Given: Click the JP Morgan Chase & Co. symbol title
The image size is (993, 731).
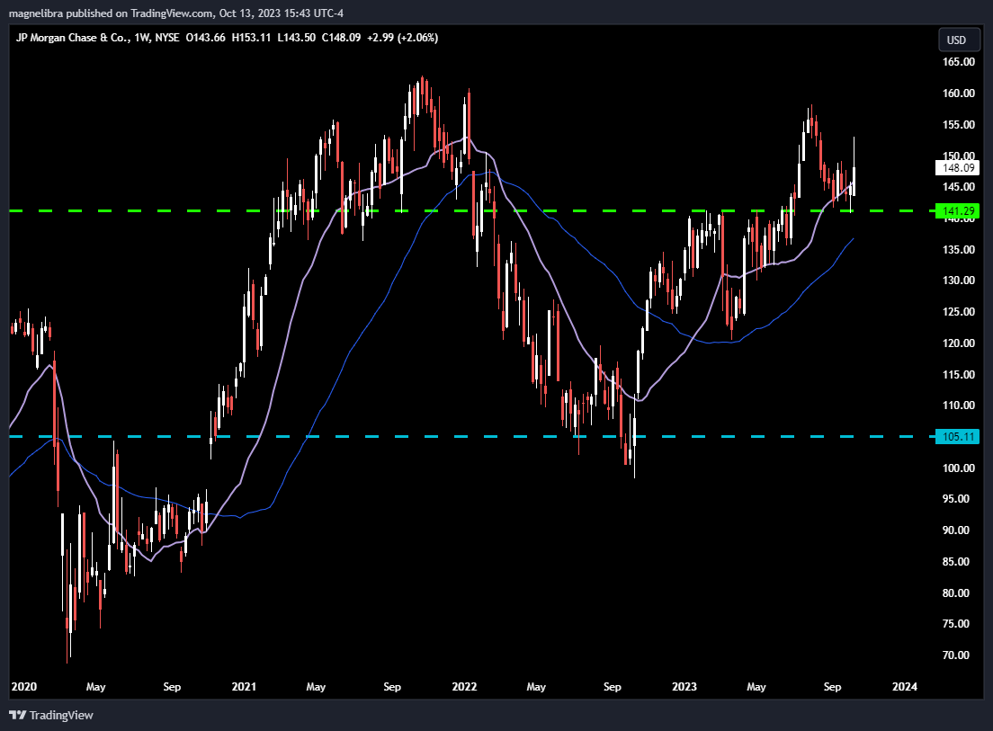Looking at the screenshot, I should (70, 38).
